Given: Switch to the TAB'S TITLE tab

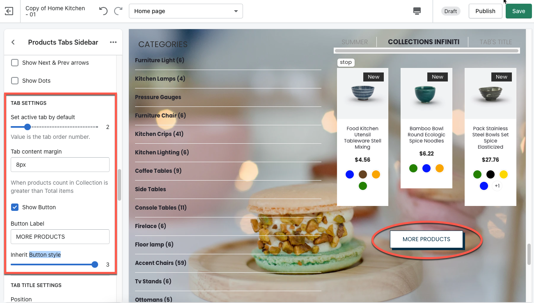Looking at the screenshot, I should 496,42.
